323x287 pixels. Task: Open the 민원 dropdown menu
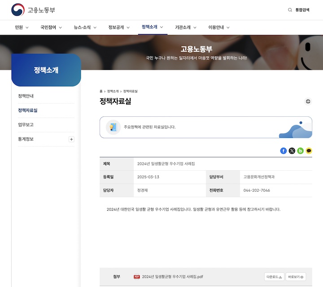22,27
